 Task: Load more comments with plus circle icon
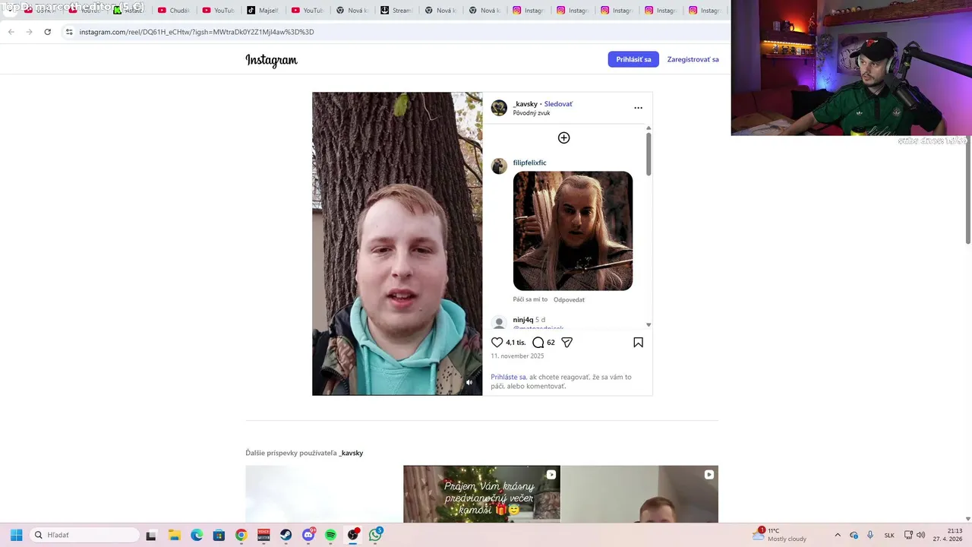pyautogui.click(x=563, y=138)
